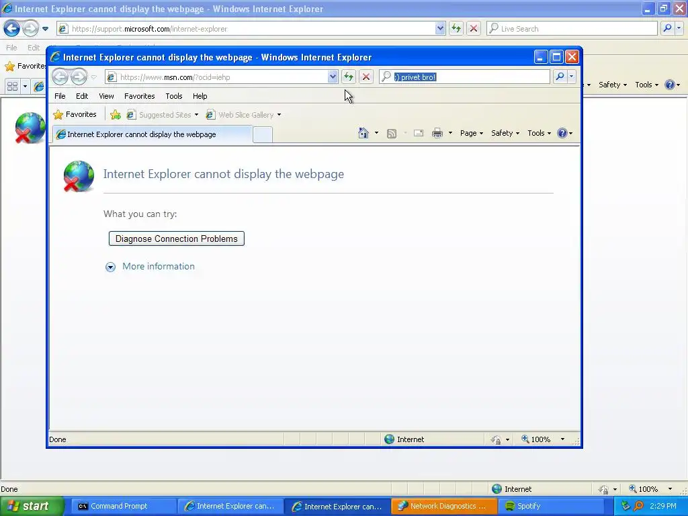Open View menu in front window

pyautogui.click(x=106, y=96)
